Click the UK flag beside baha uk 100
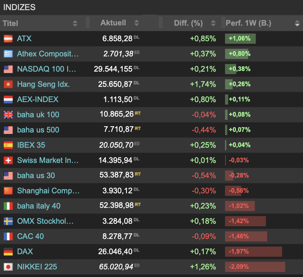 [x=8, y=115]
